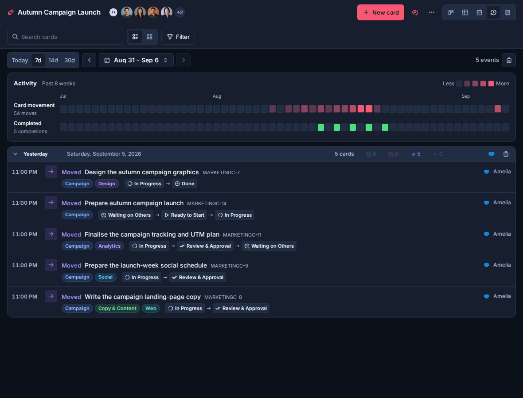Switch to detailed list layout toggle
The image size is (523, 398).
pyautogui.click(x=135, y=37)
